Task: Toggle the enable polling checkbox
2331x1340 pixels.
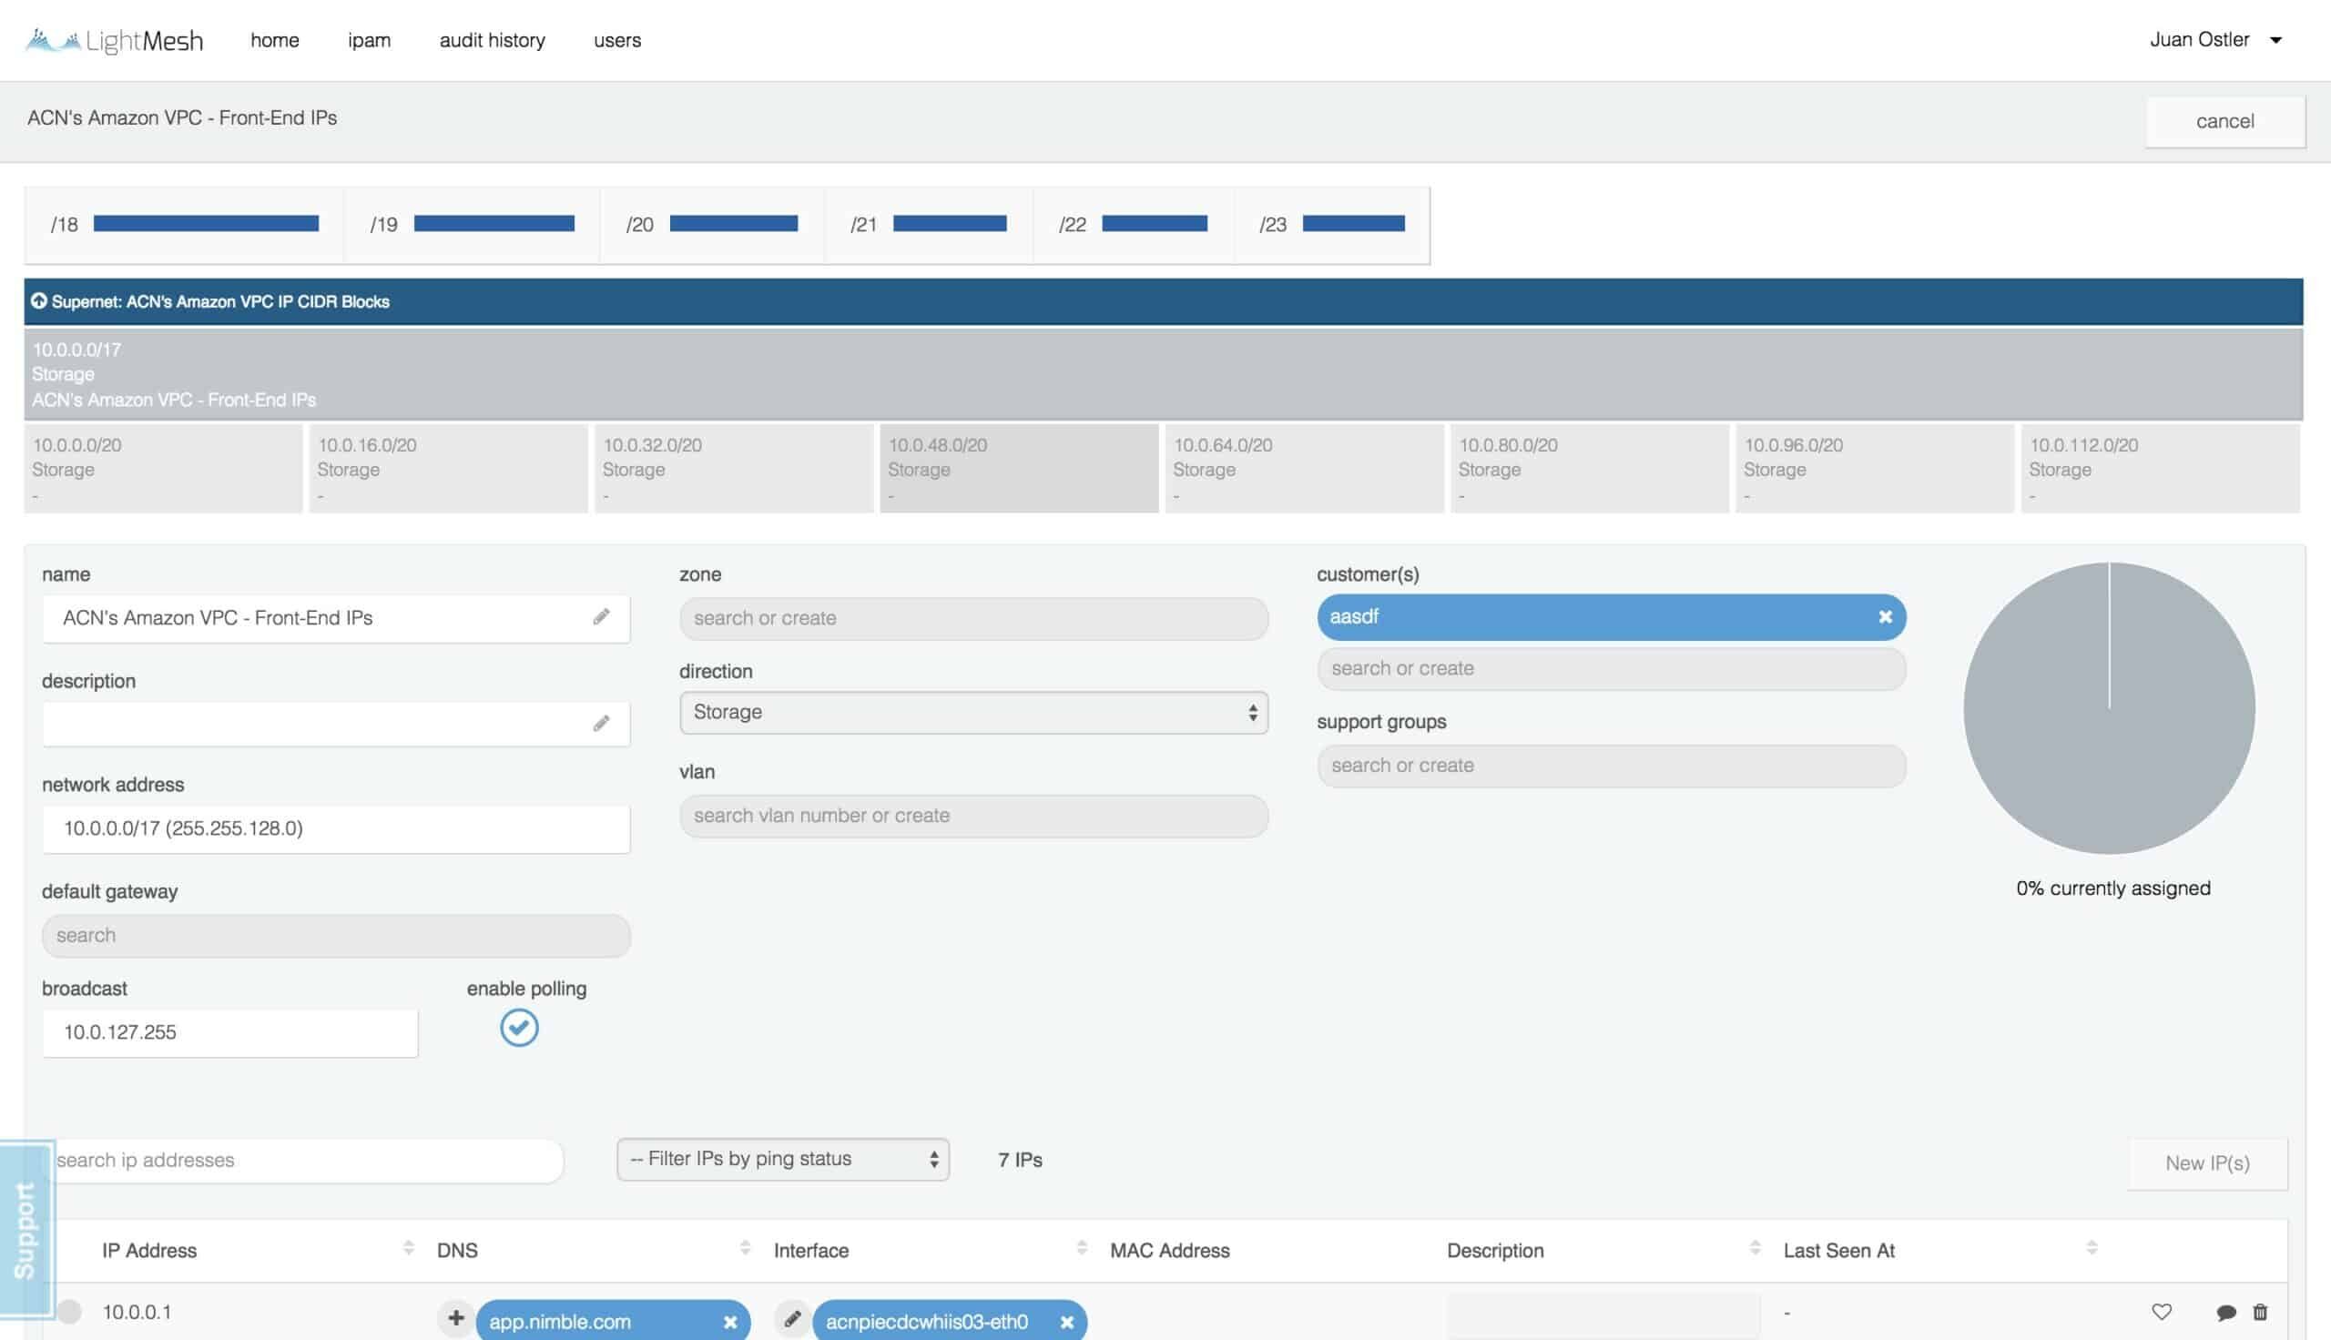Action: [519, 1028]
